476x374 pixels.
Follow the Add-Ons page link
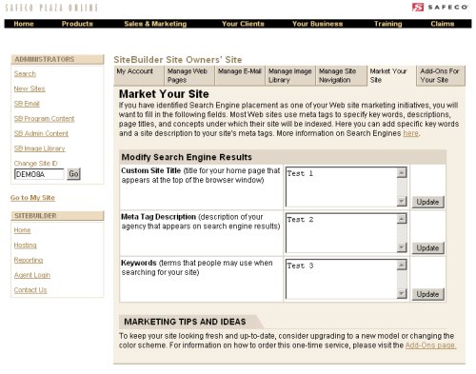tap(431, 345)
